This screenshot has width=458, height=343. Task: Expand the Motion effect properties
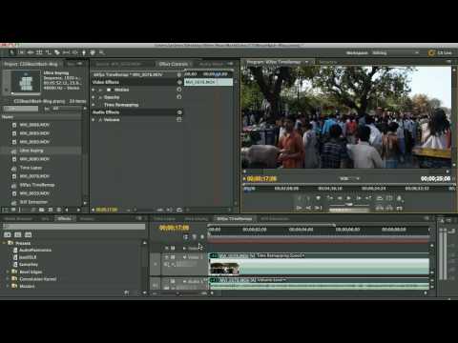tap(94, 90)
